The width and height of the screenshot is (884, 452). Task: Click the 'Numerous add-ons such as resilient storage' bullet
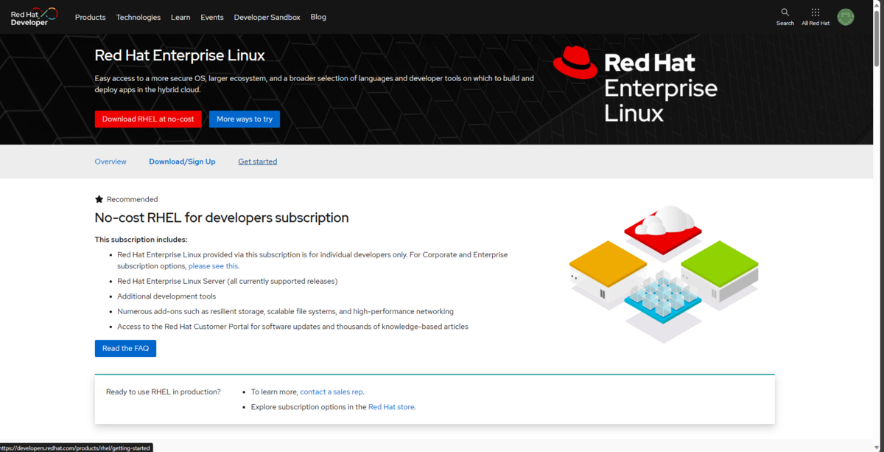pyautogui.click(x=285, y=311)
